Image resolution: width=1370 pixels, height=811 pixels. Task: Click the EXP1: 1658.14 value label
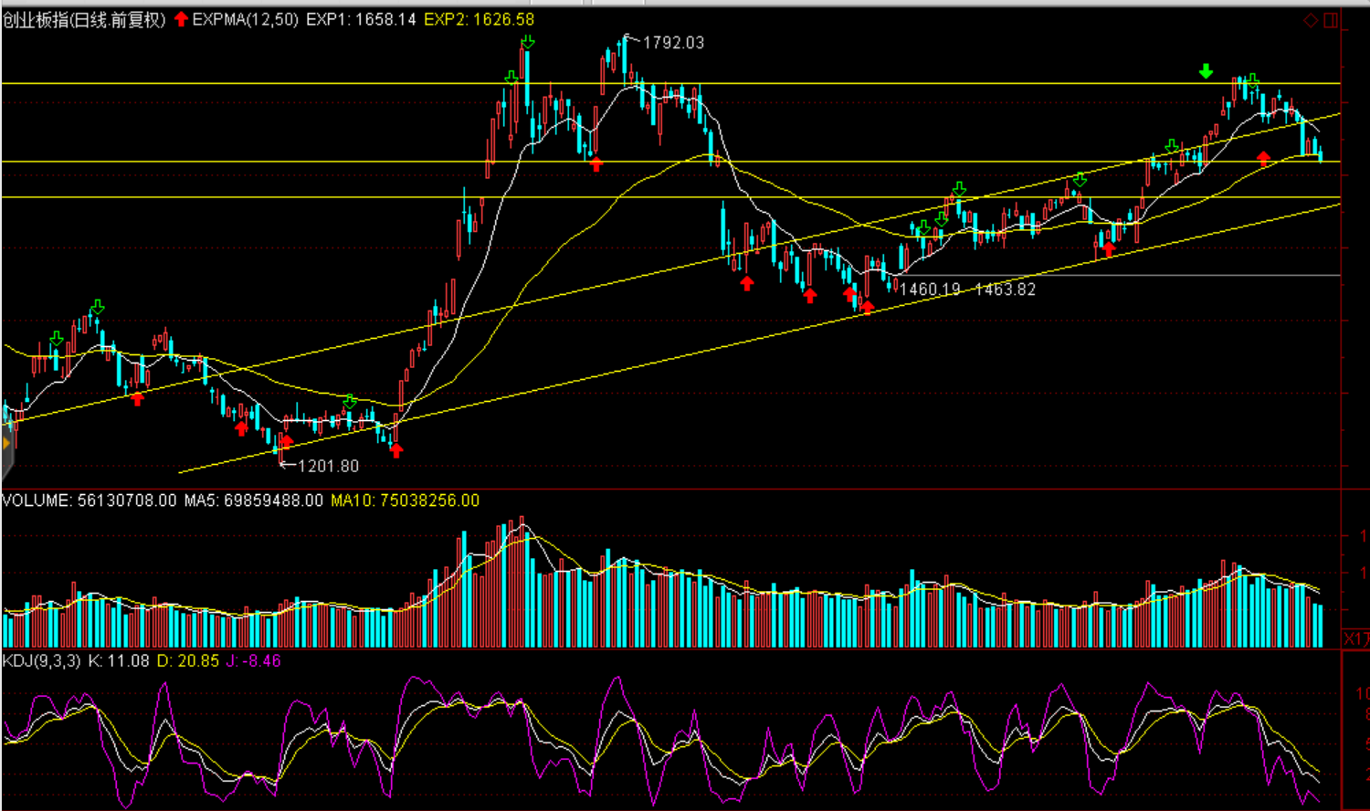(x=361, y=19)
